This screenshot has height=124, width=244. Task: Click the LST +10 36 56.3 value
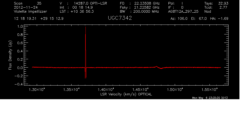pos(82,11)
